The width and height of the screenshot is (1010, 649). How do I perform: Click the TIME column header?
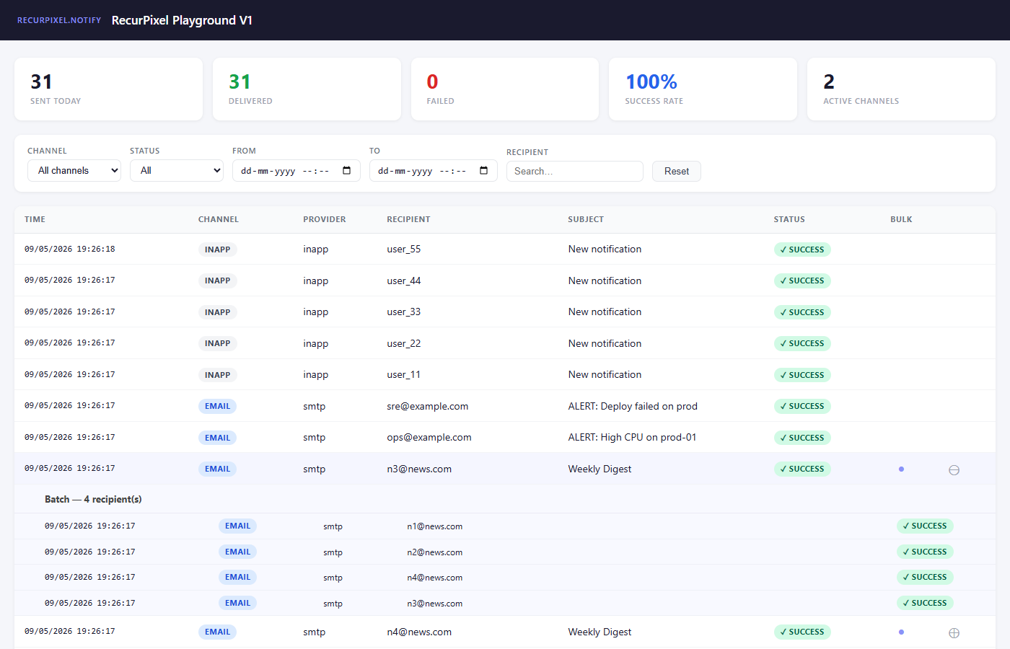[35, 219]
